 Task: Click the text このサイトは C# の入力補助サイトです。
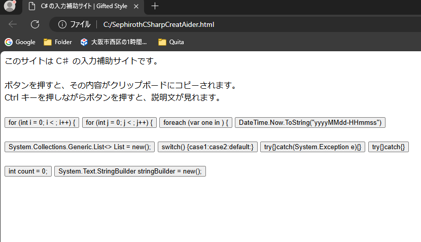[x=82, y=61]
